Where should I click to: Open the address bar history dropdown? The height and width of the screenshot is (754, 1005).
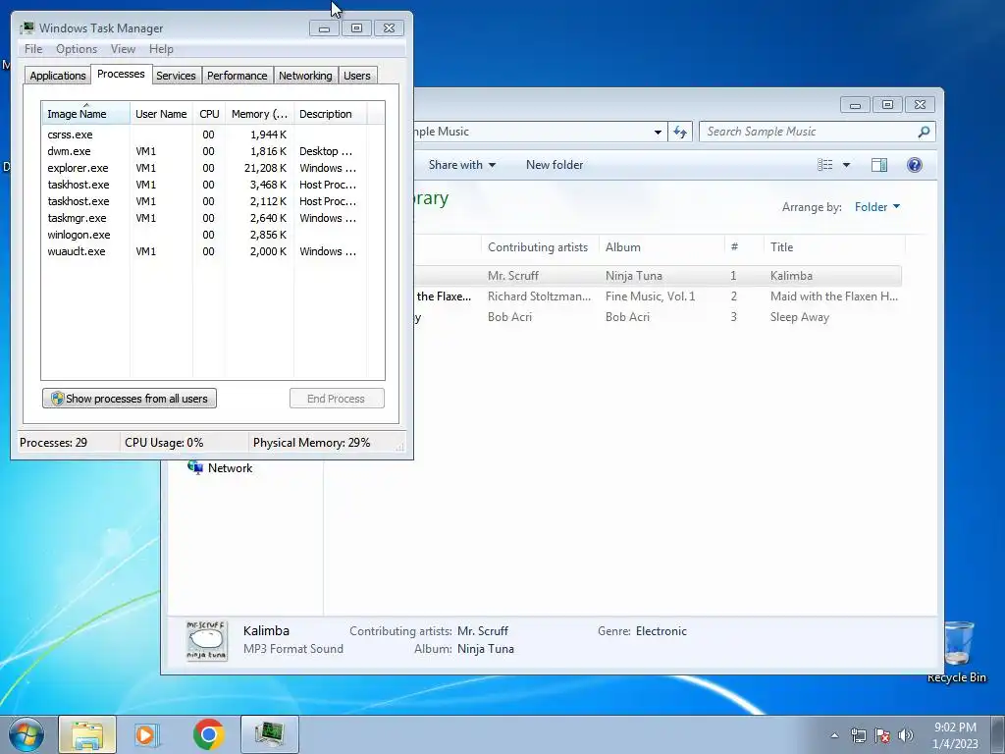tap(658, 133)
